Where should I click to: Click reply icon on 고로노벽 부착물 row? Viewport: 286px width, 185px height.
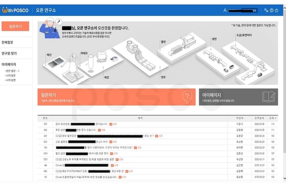pyautogui.click(x=117, y=159)
